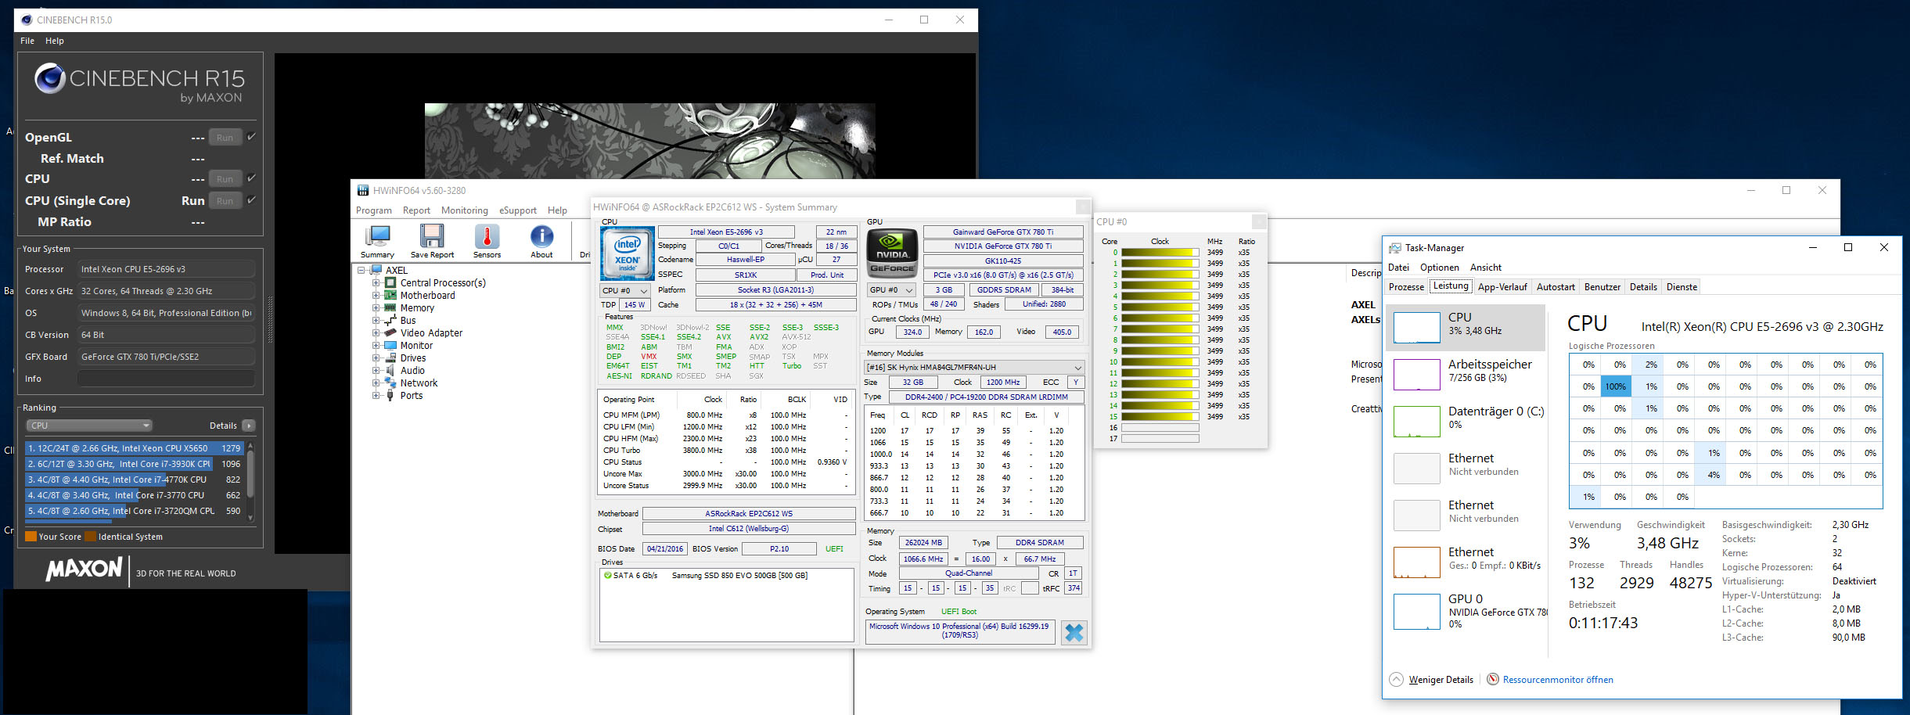Expand the Motherboard tree node
The width and height of the screenshot is (1910, 715).
click(376, 296)
